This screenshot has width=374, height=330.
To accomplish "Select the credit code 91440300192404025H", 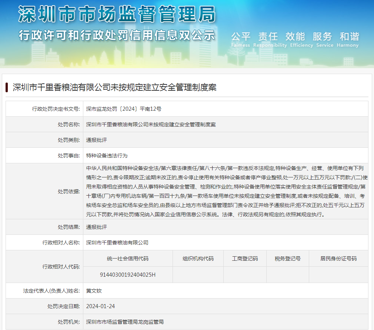I will (128, 274).
